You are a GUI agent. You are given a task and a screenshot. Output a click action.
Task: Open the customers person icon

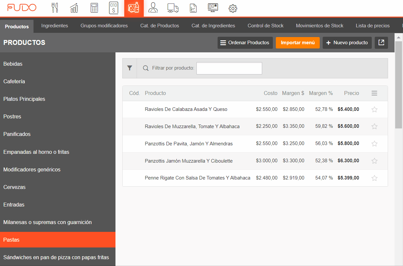(x=153, y=8)
